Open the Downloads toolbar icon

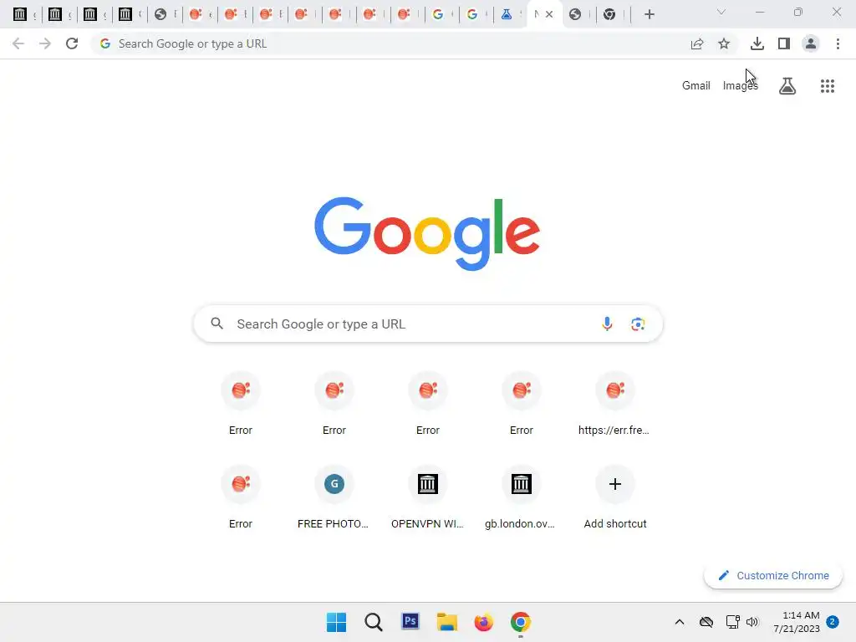757,43
